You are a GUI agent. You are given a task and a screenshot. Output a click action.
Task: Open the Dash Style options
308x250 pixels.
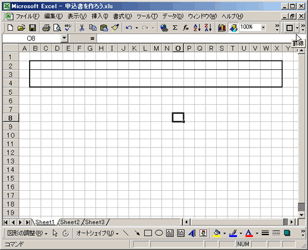pyautogui.click(x=276, y=233)
